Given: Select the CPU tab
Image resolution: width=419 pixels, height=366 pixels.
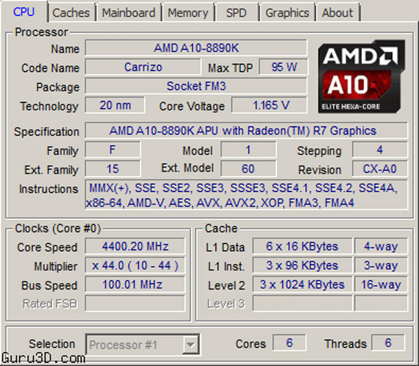Looking at the screenshot, I should (24, 12).
